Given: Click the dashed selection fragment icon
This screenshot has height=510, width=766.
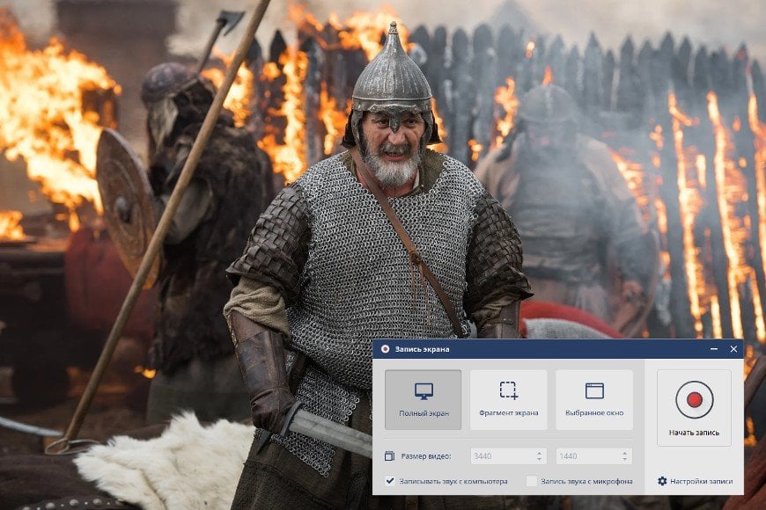Looking at the screenshot, I should [x=509, y=390].
